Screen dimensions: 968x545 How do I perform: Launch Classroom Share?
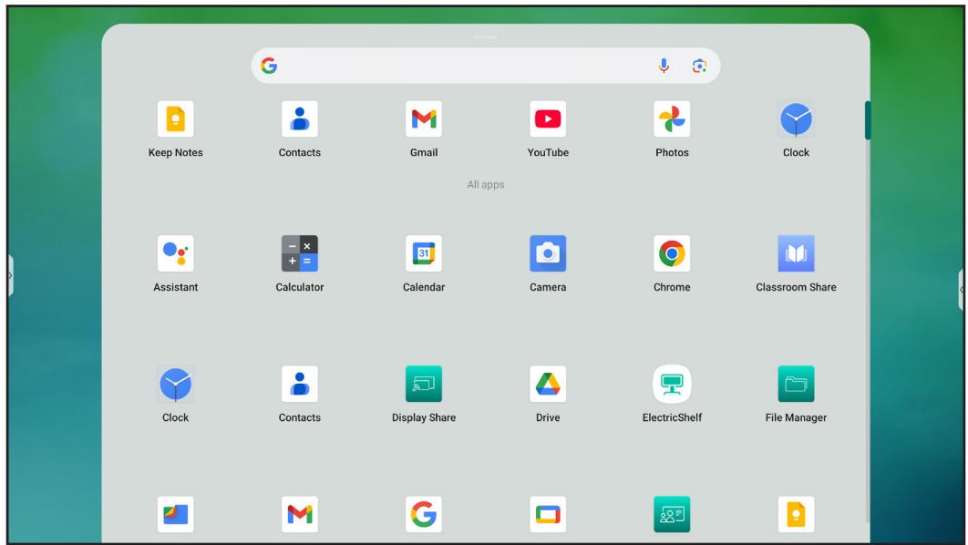796,253
